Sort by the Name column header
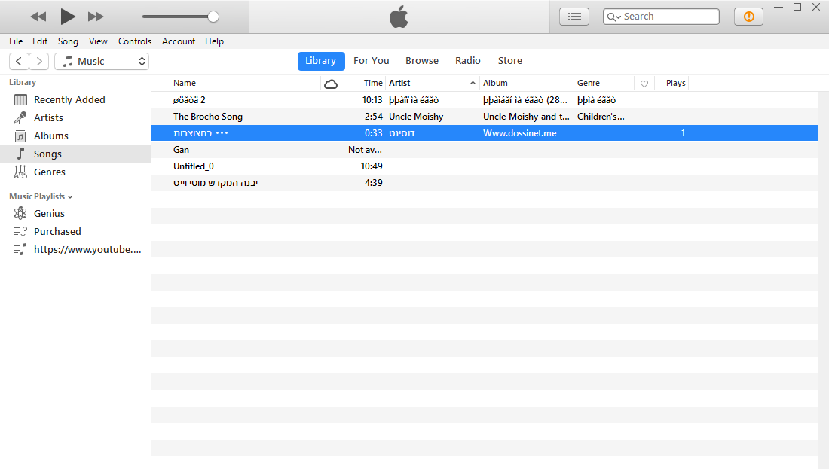Viewport: 829px width, 469px height. (x=245, y=83)
